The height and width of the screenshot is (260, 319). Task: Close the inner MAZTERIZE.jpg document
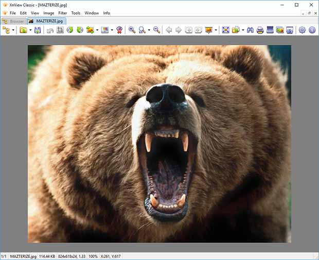click(x=315, y=13)
